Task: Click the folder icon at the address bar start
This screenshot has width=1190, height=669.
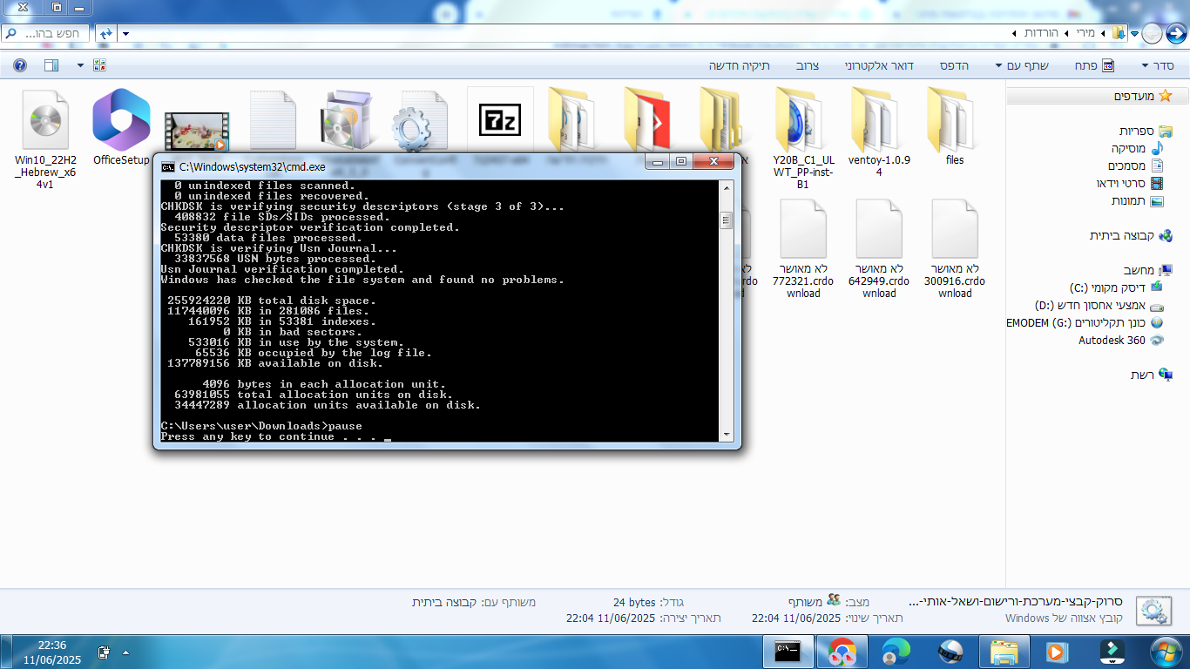Action: pos(1119,33)
